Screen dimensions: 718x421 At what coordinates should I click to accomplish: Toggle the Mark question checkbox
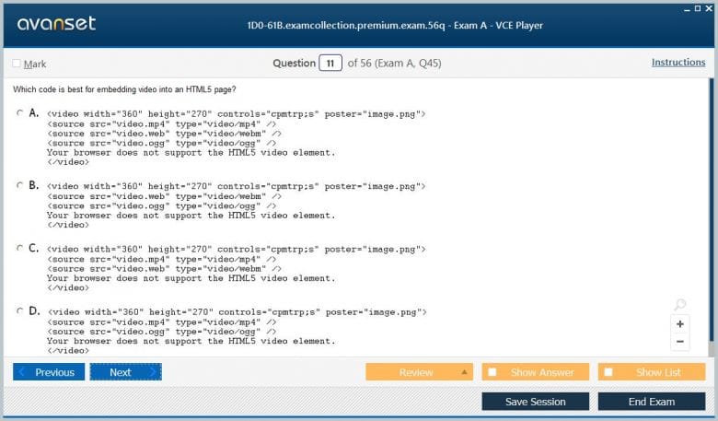(x=17, y=64)
